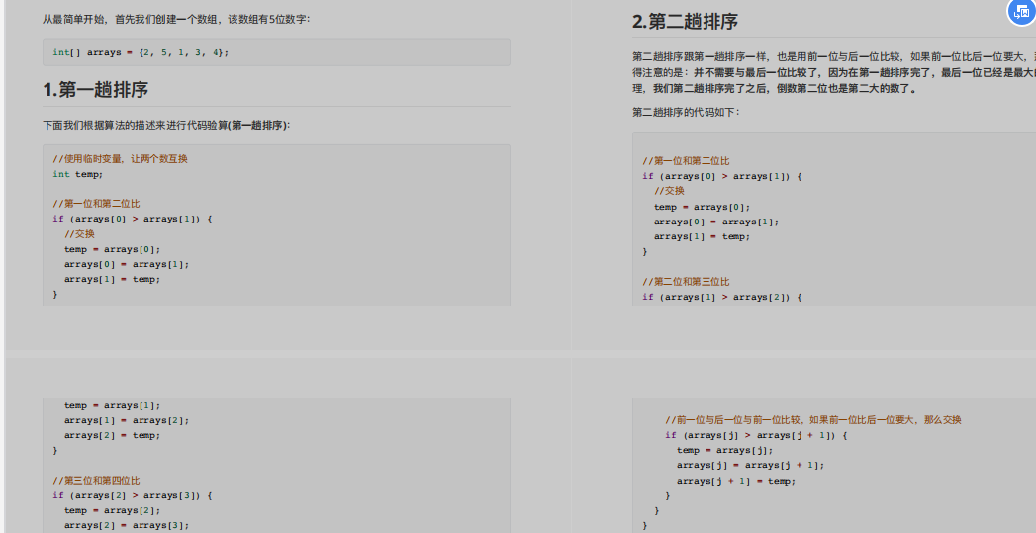
Task: Click the code line "arrays[2] = arrays[3];"
Action: pos(127,526)
